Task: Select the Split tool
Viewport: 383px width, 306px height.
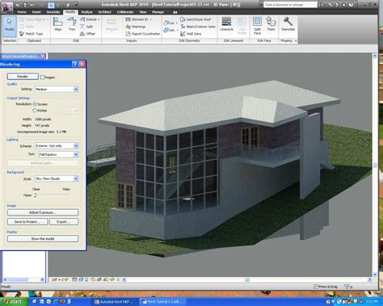Action: point(86,27)
